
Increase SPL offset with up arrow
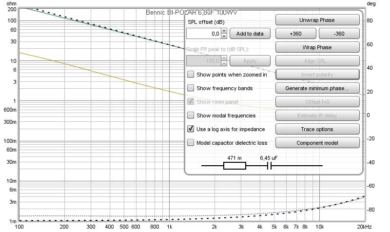[224, 31]
